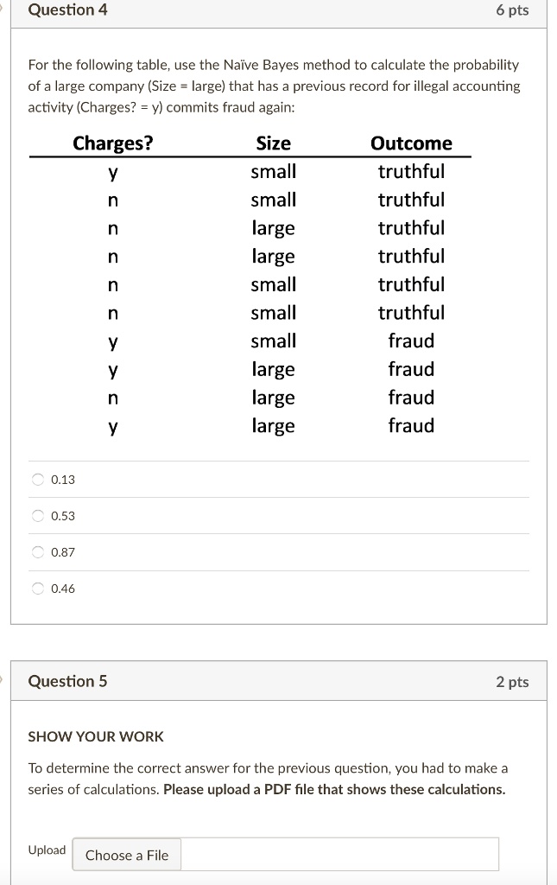The image size is (557, 885).
Task: Click the Size column header
Action: [274, 143]
